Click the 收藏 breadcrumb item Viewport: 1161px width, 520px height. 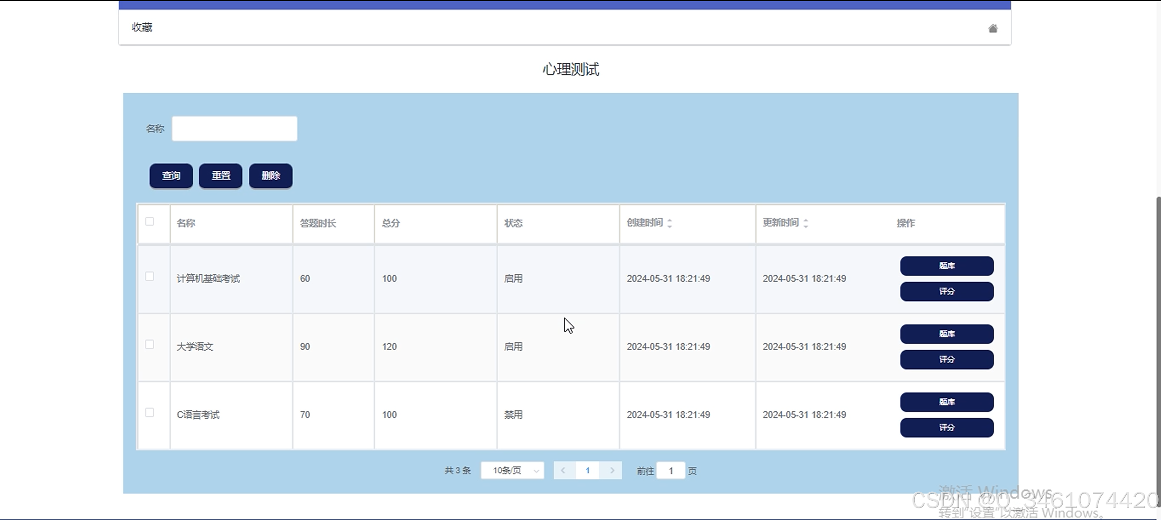click(x=142, y=27)
